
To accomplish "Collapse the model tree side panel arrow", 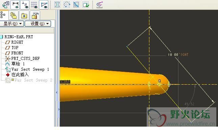I will (57, 92).
